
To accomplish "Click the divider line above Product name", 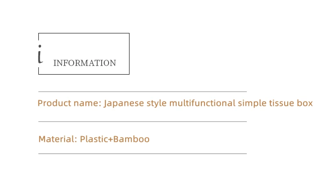I will pyautogui.click(x=143, y=92).
